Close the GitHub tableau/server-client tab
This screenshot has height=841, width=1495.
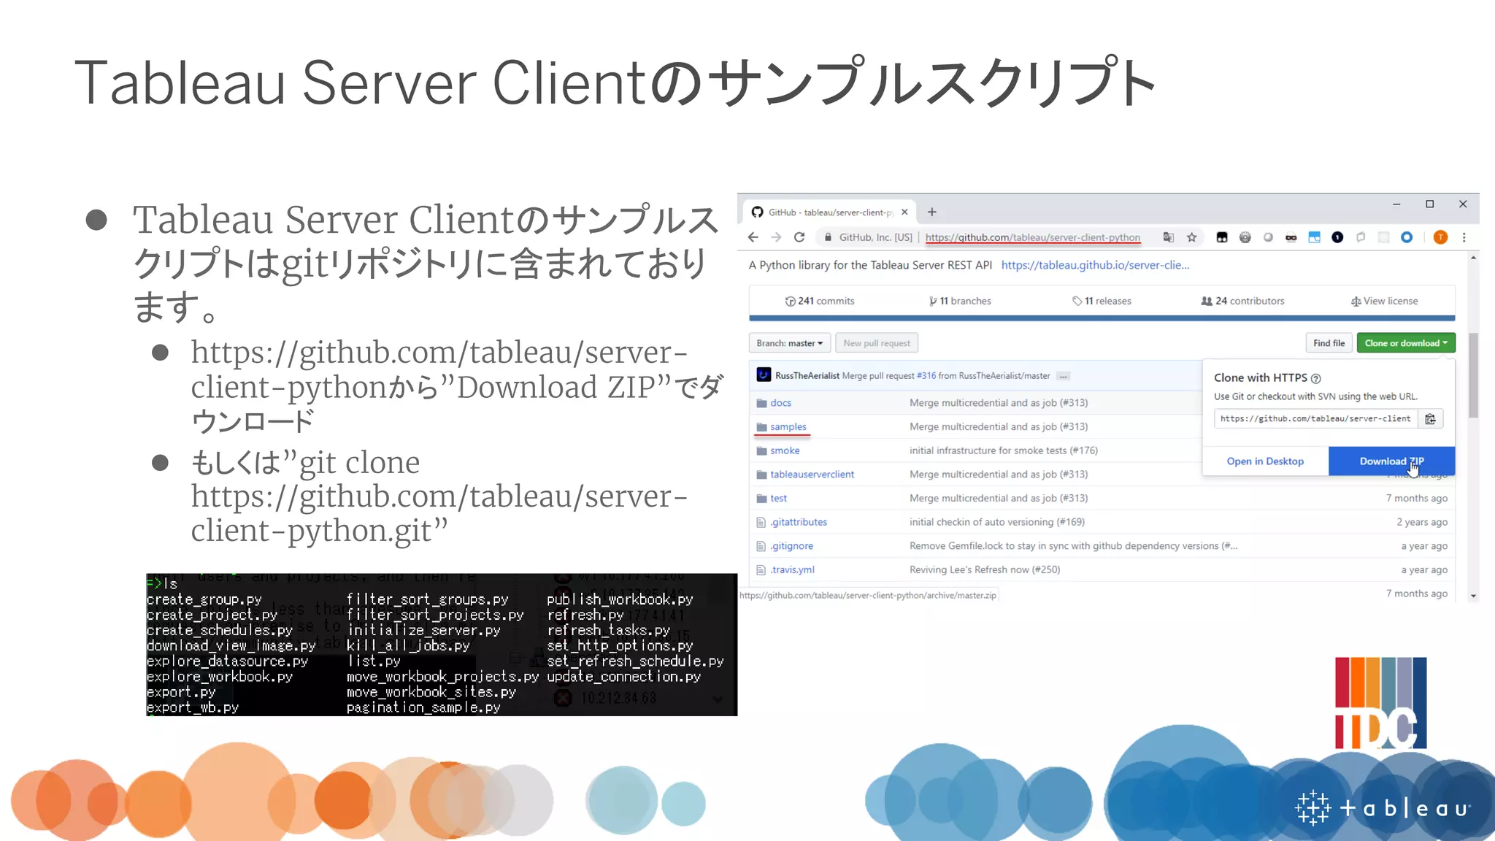[x=904, y=212]
